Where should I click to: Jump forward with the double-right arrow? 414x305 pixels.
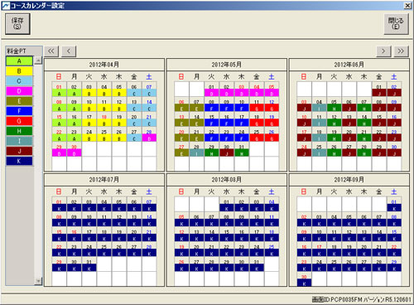401,51
